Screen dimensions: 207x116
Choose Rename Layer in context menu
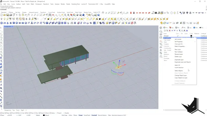179,54
